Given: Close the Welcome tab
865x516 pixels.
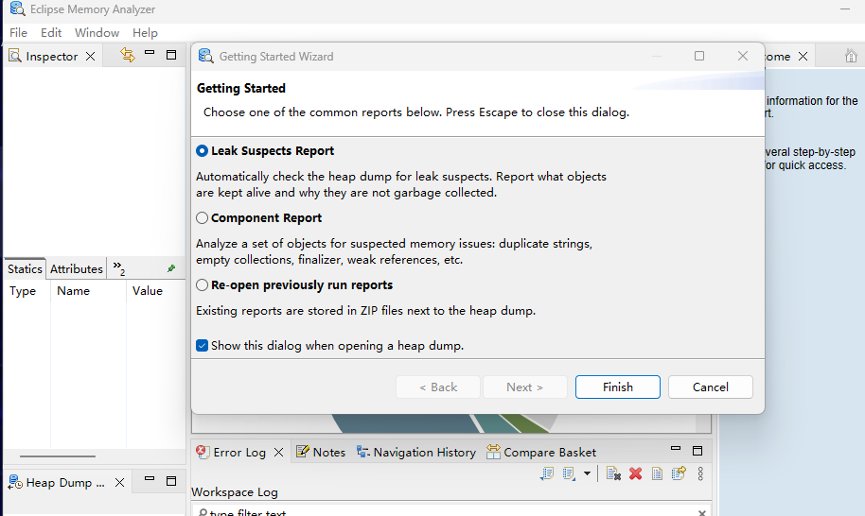Looking at the screenshot, I should [x=803, y=56].
